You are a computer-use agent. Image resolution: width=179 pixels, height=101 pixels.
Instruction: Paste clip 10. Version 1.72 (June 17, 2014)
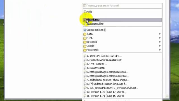click(x=122, y=92)
